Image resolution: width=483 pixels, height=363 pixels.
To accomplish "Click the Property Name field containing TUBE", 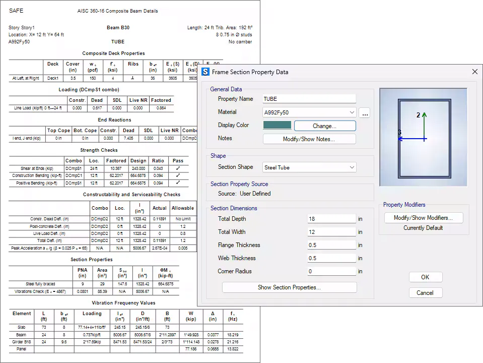I will tap(309, 99).
